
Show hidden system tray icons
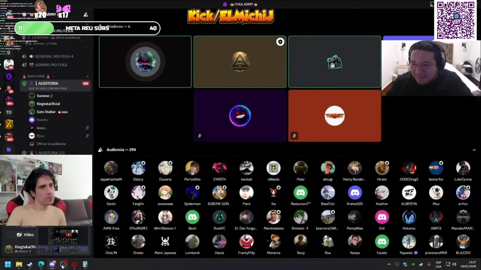point(389,264)
